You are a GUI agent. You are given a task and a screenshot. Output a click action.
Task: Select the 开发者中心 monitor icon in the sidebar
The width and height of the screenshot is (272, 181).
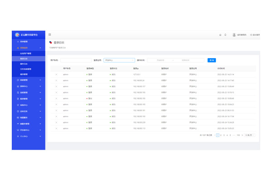click(18, 130)
